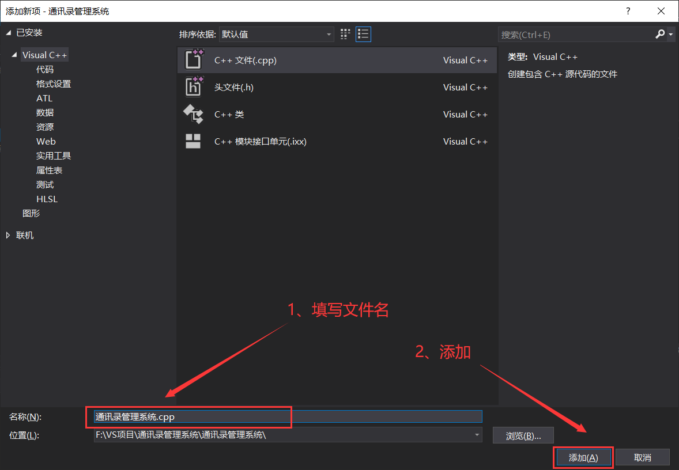Open the search box dropdown arrow
679x470 pixels.
pyautogui.click(x=670, y=35)
